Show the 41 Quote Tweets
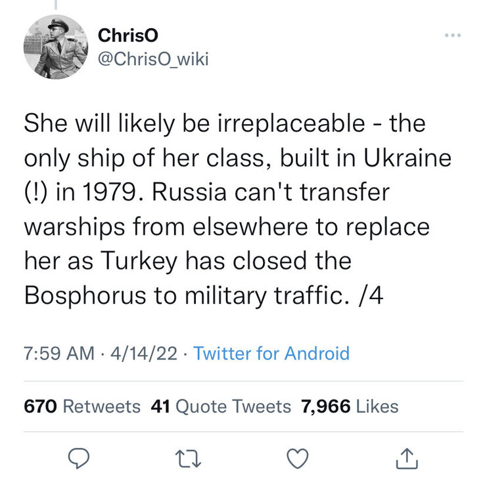Screen dimensions: 487x492 click(x=221, y=406)
